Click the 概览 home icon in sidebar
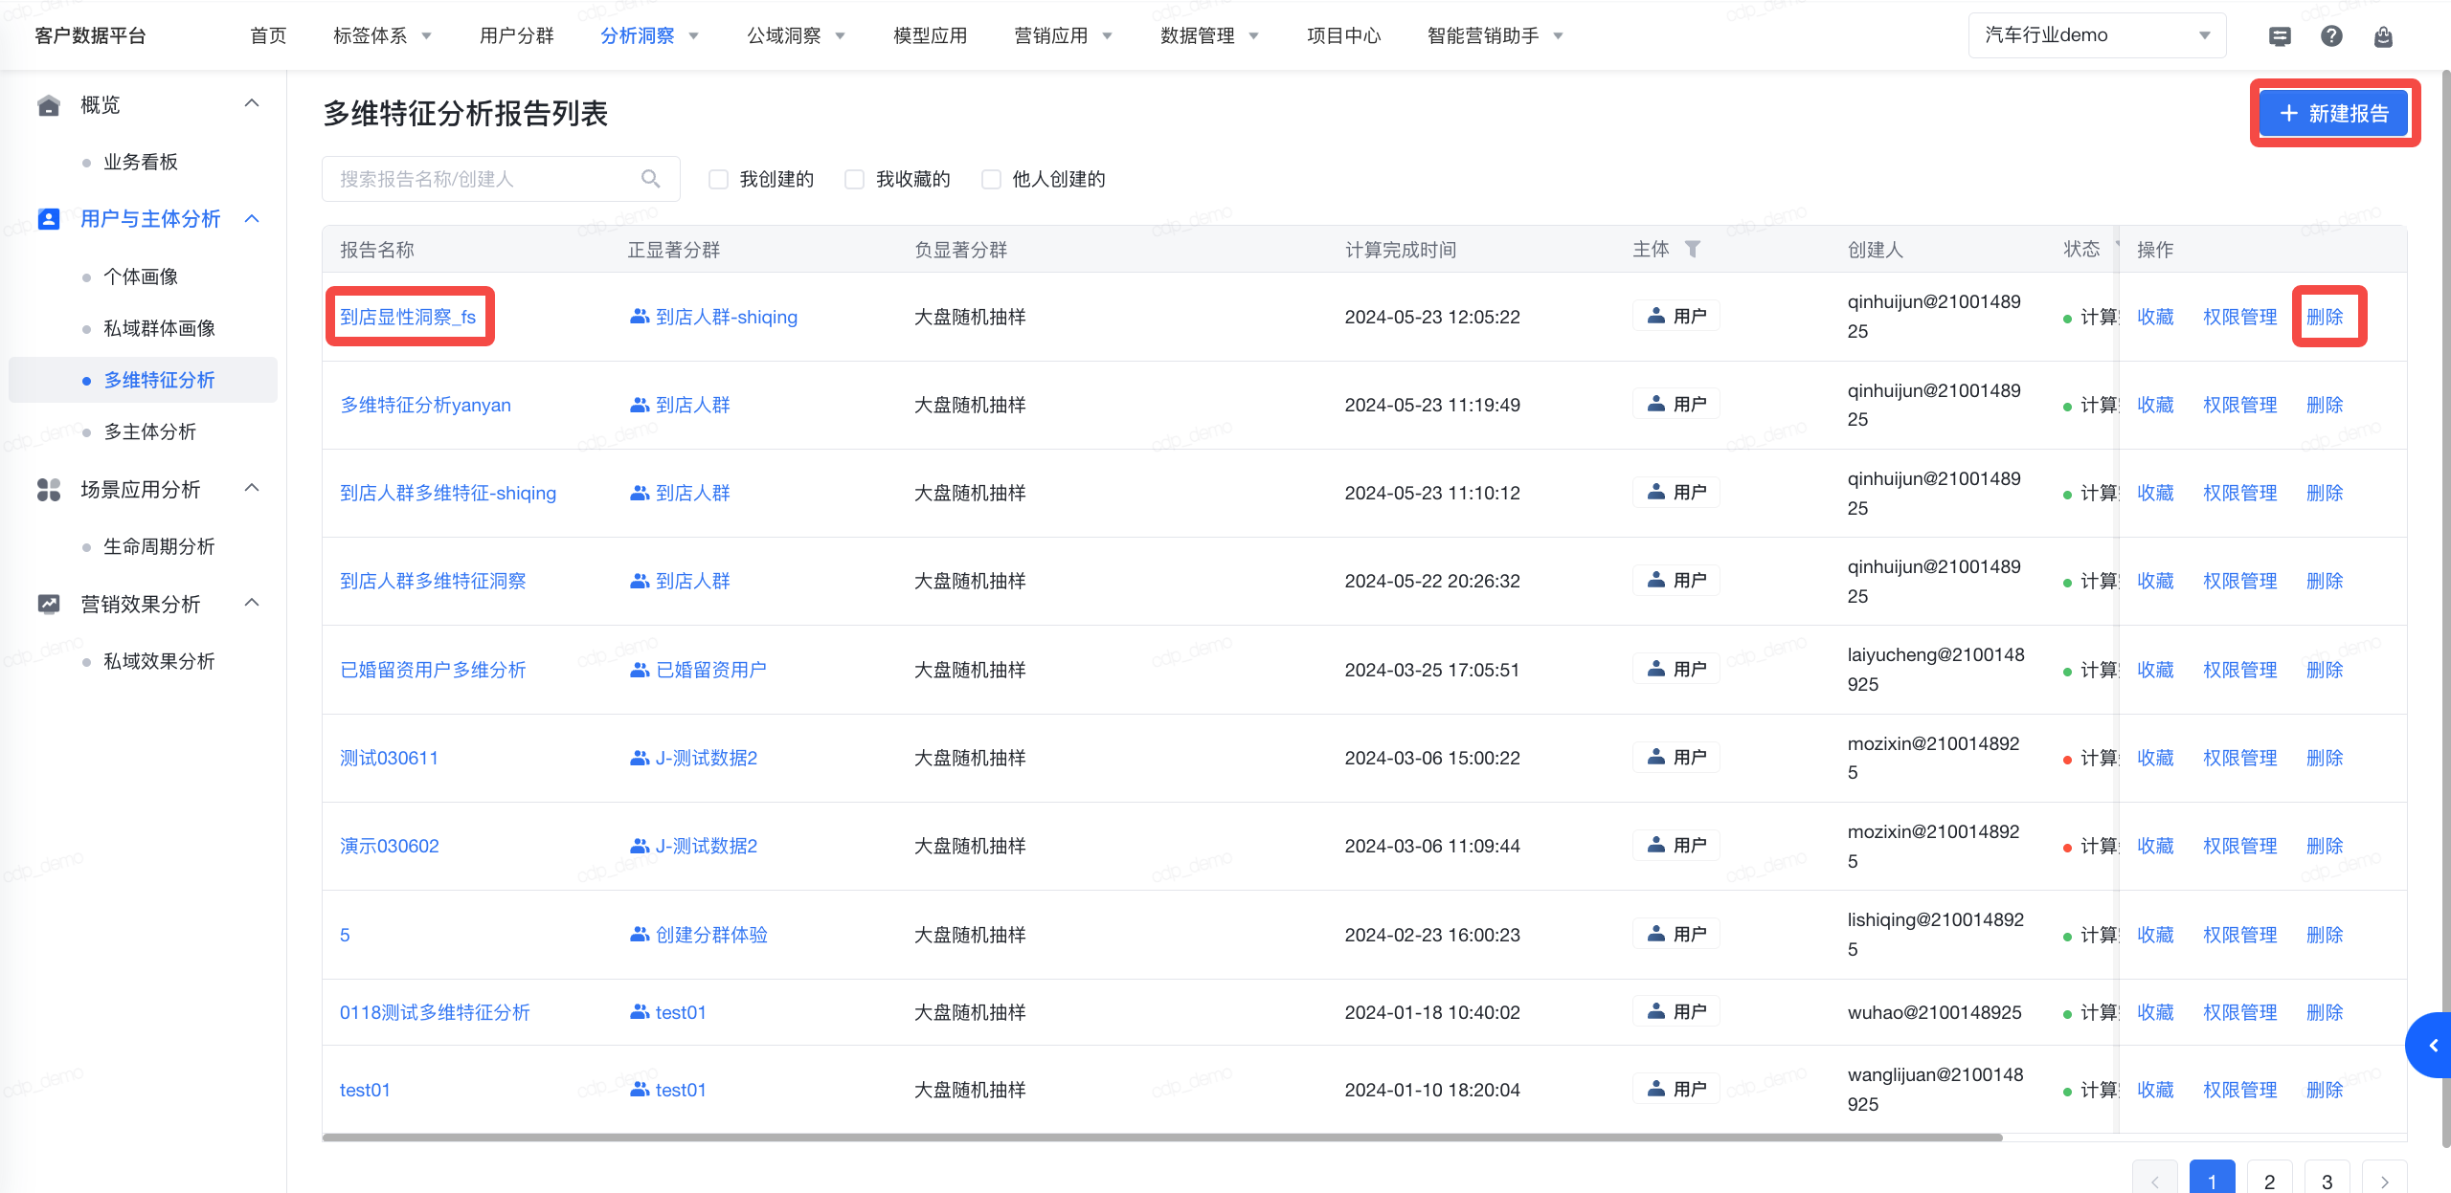 point(49,105)
